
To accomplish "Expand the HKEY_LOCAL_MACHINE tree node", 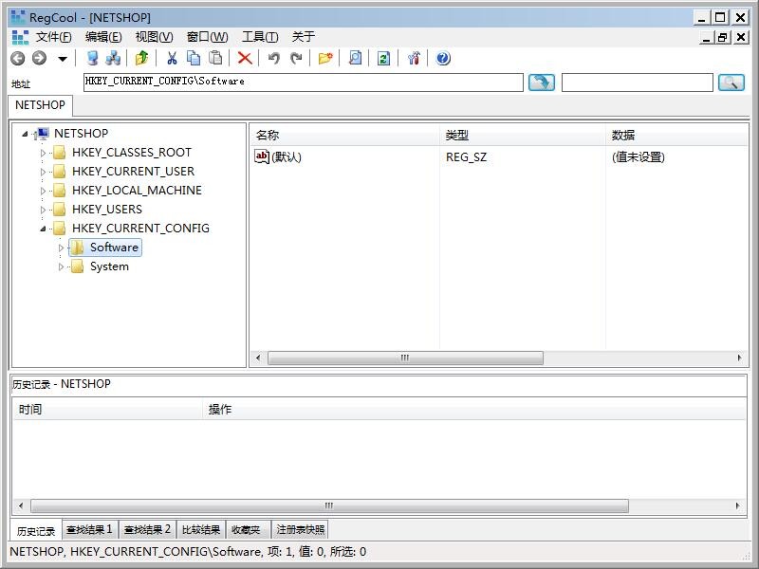I will (x=43, y=190).
